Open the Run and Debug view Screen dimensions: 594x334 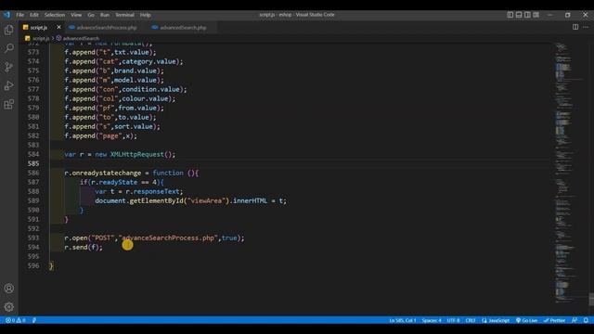[x=8, y=85]
